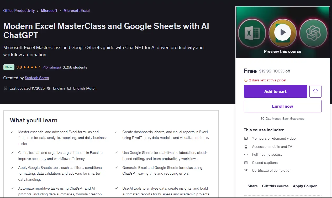Click the globe language icon

[x=49, y=88]
